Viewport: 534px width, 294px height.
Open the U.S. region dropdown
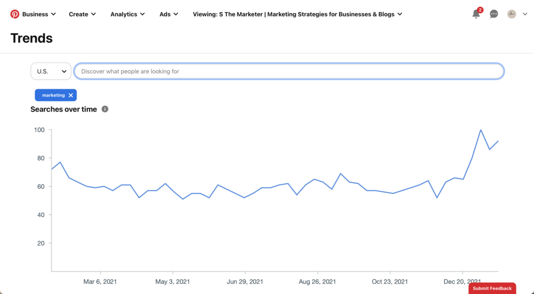51,71
